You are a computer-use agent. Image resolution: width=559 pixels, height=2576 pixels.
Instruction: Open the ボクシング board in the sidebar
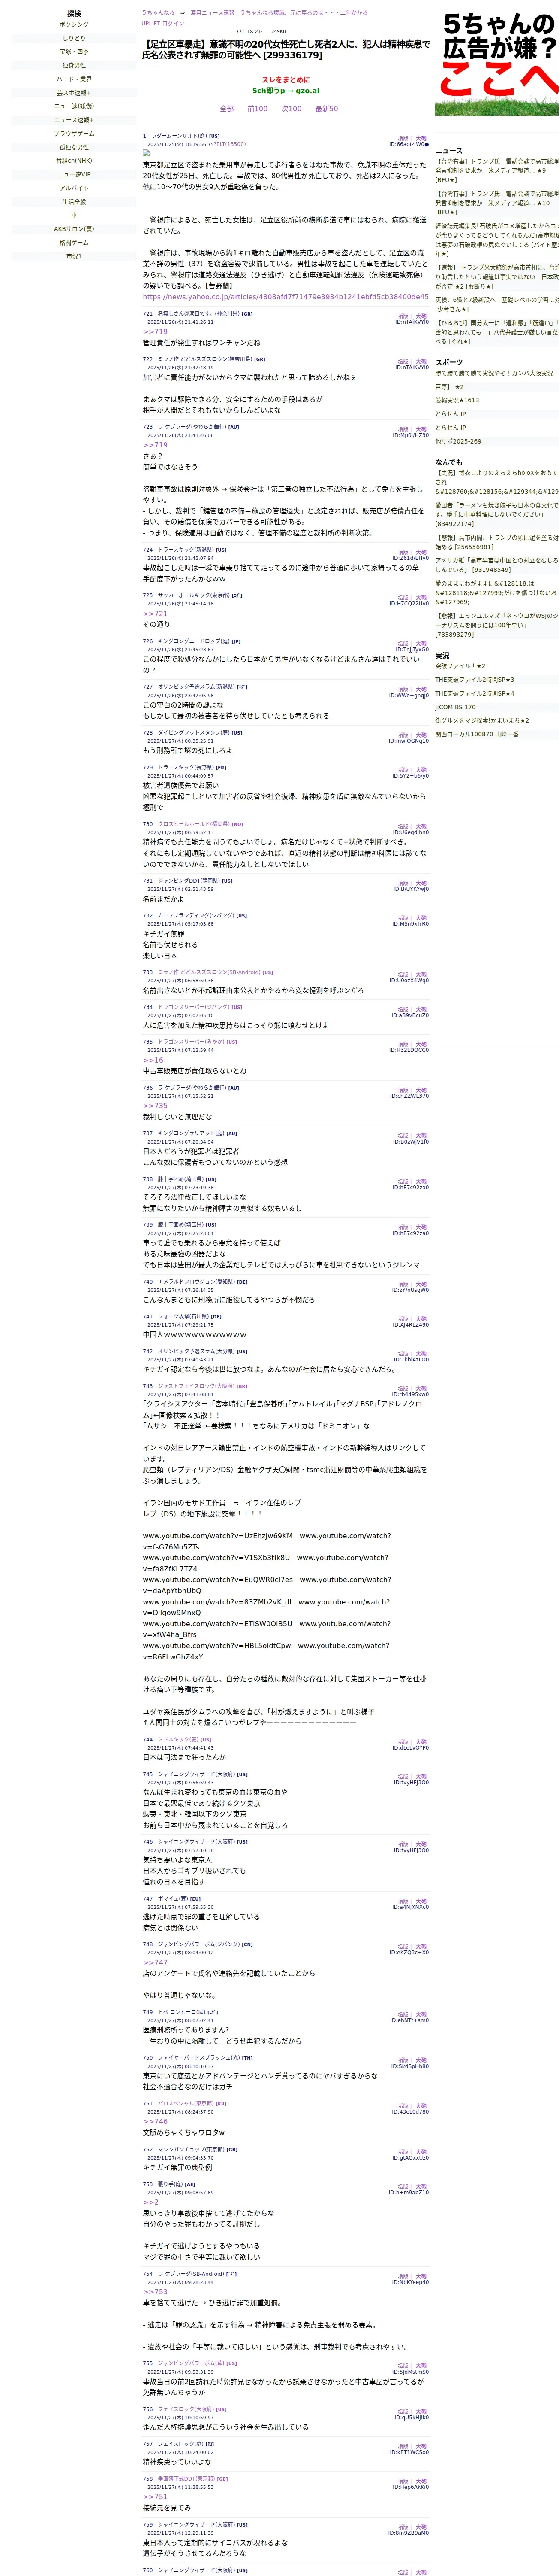(74, 25)
